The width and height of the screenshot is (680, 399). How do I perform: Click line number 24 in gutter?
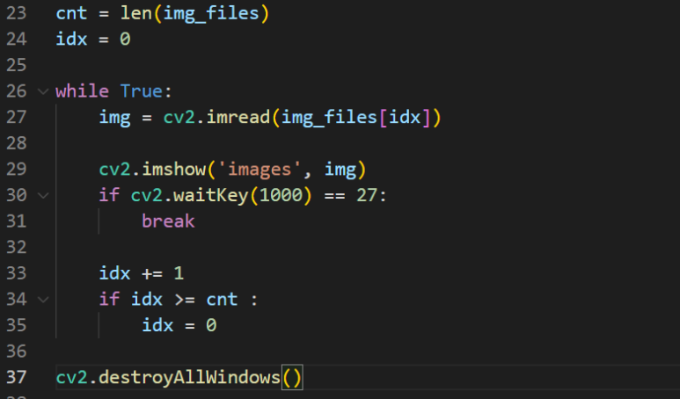tap(17, 39)
